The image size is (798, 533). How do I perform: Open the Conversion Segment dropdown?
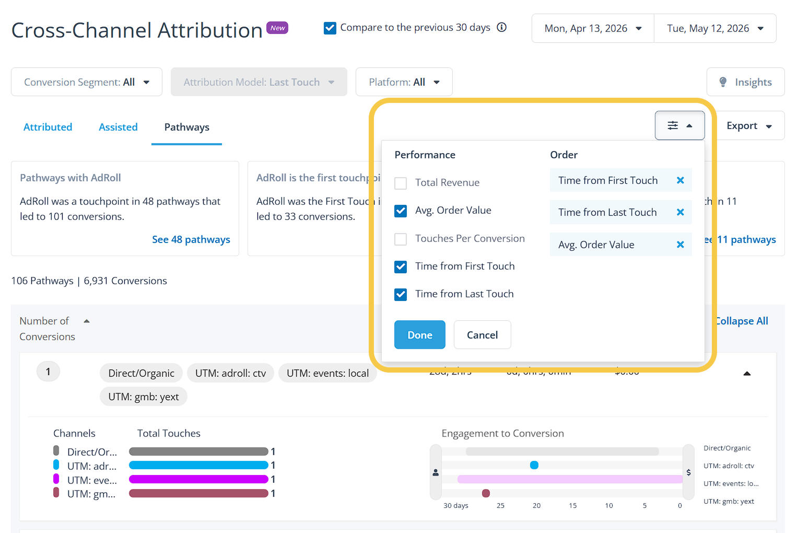87,82
